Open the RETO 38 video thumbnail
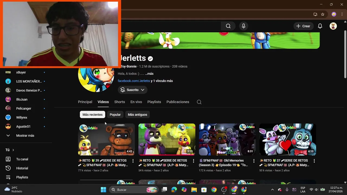Screen dimensions: 347x195 click(167, 139)
